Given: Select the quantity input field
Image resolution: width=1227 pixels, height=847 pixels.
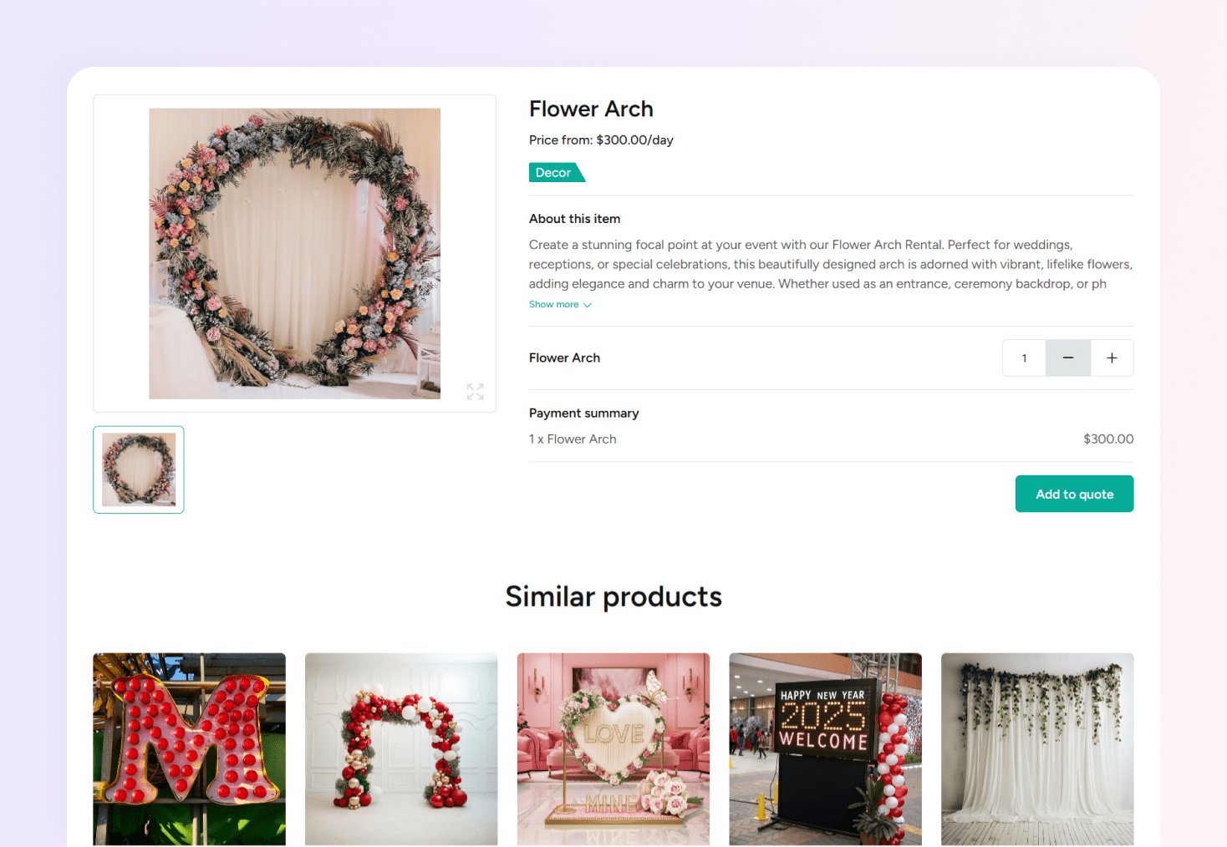Looking at the screenshot, I should [1023, 358].
